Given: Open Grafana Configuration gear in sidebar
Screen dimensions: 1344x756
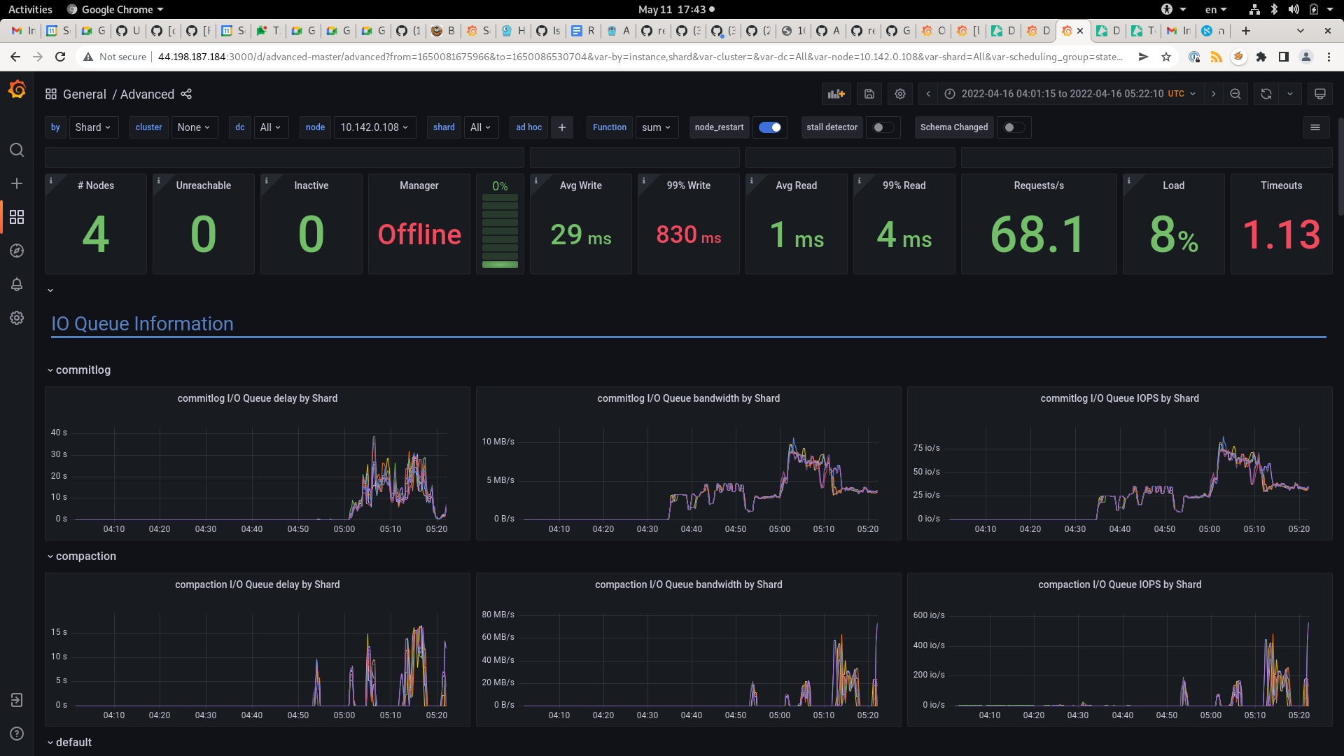Looking at the screenshot, I should [x=17, y=318].
